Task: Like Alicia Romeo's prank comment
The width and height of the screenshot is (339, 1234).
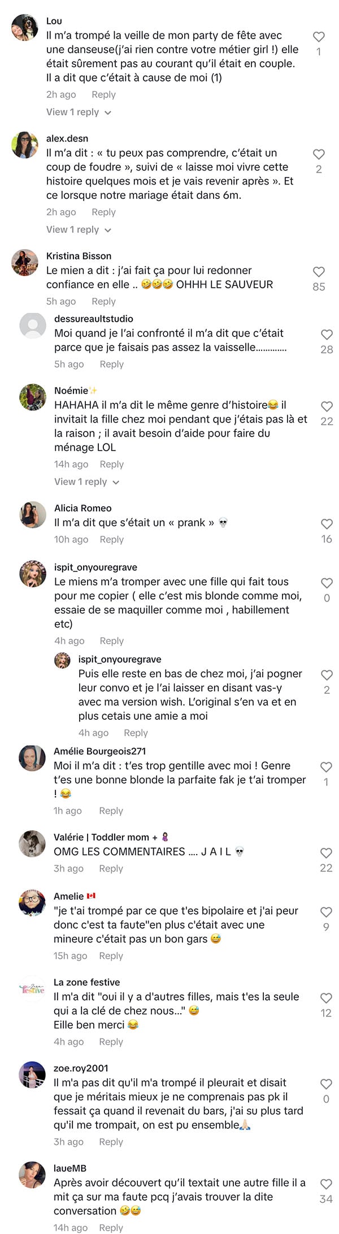Action: pos(327,524)
